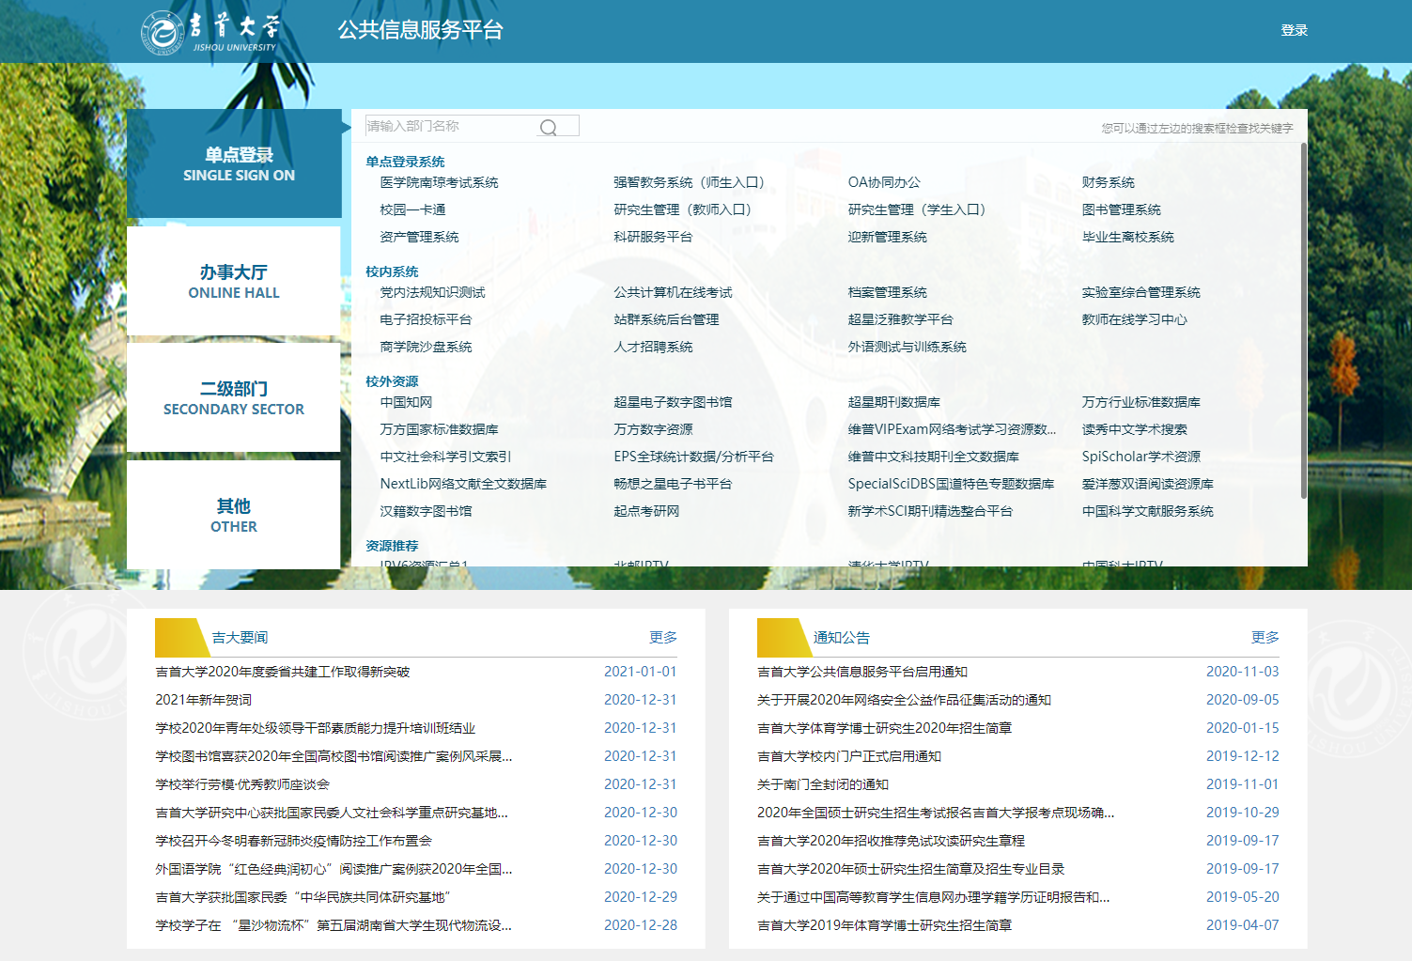Open the 登录 login link
1412x961 pixels.
pyautogui.click(x=1294, y=30)
